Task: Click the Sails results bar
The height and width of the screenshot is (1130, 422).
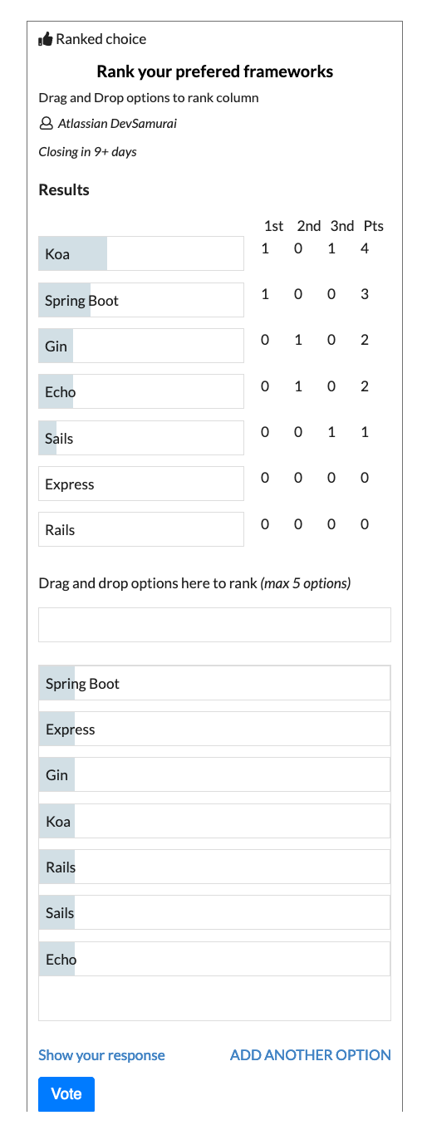Action: pyautogui.click(x=141, y=438)
